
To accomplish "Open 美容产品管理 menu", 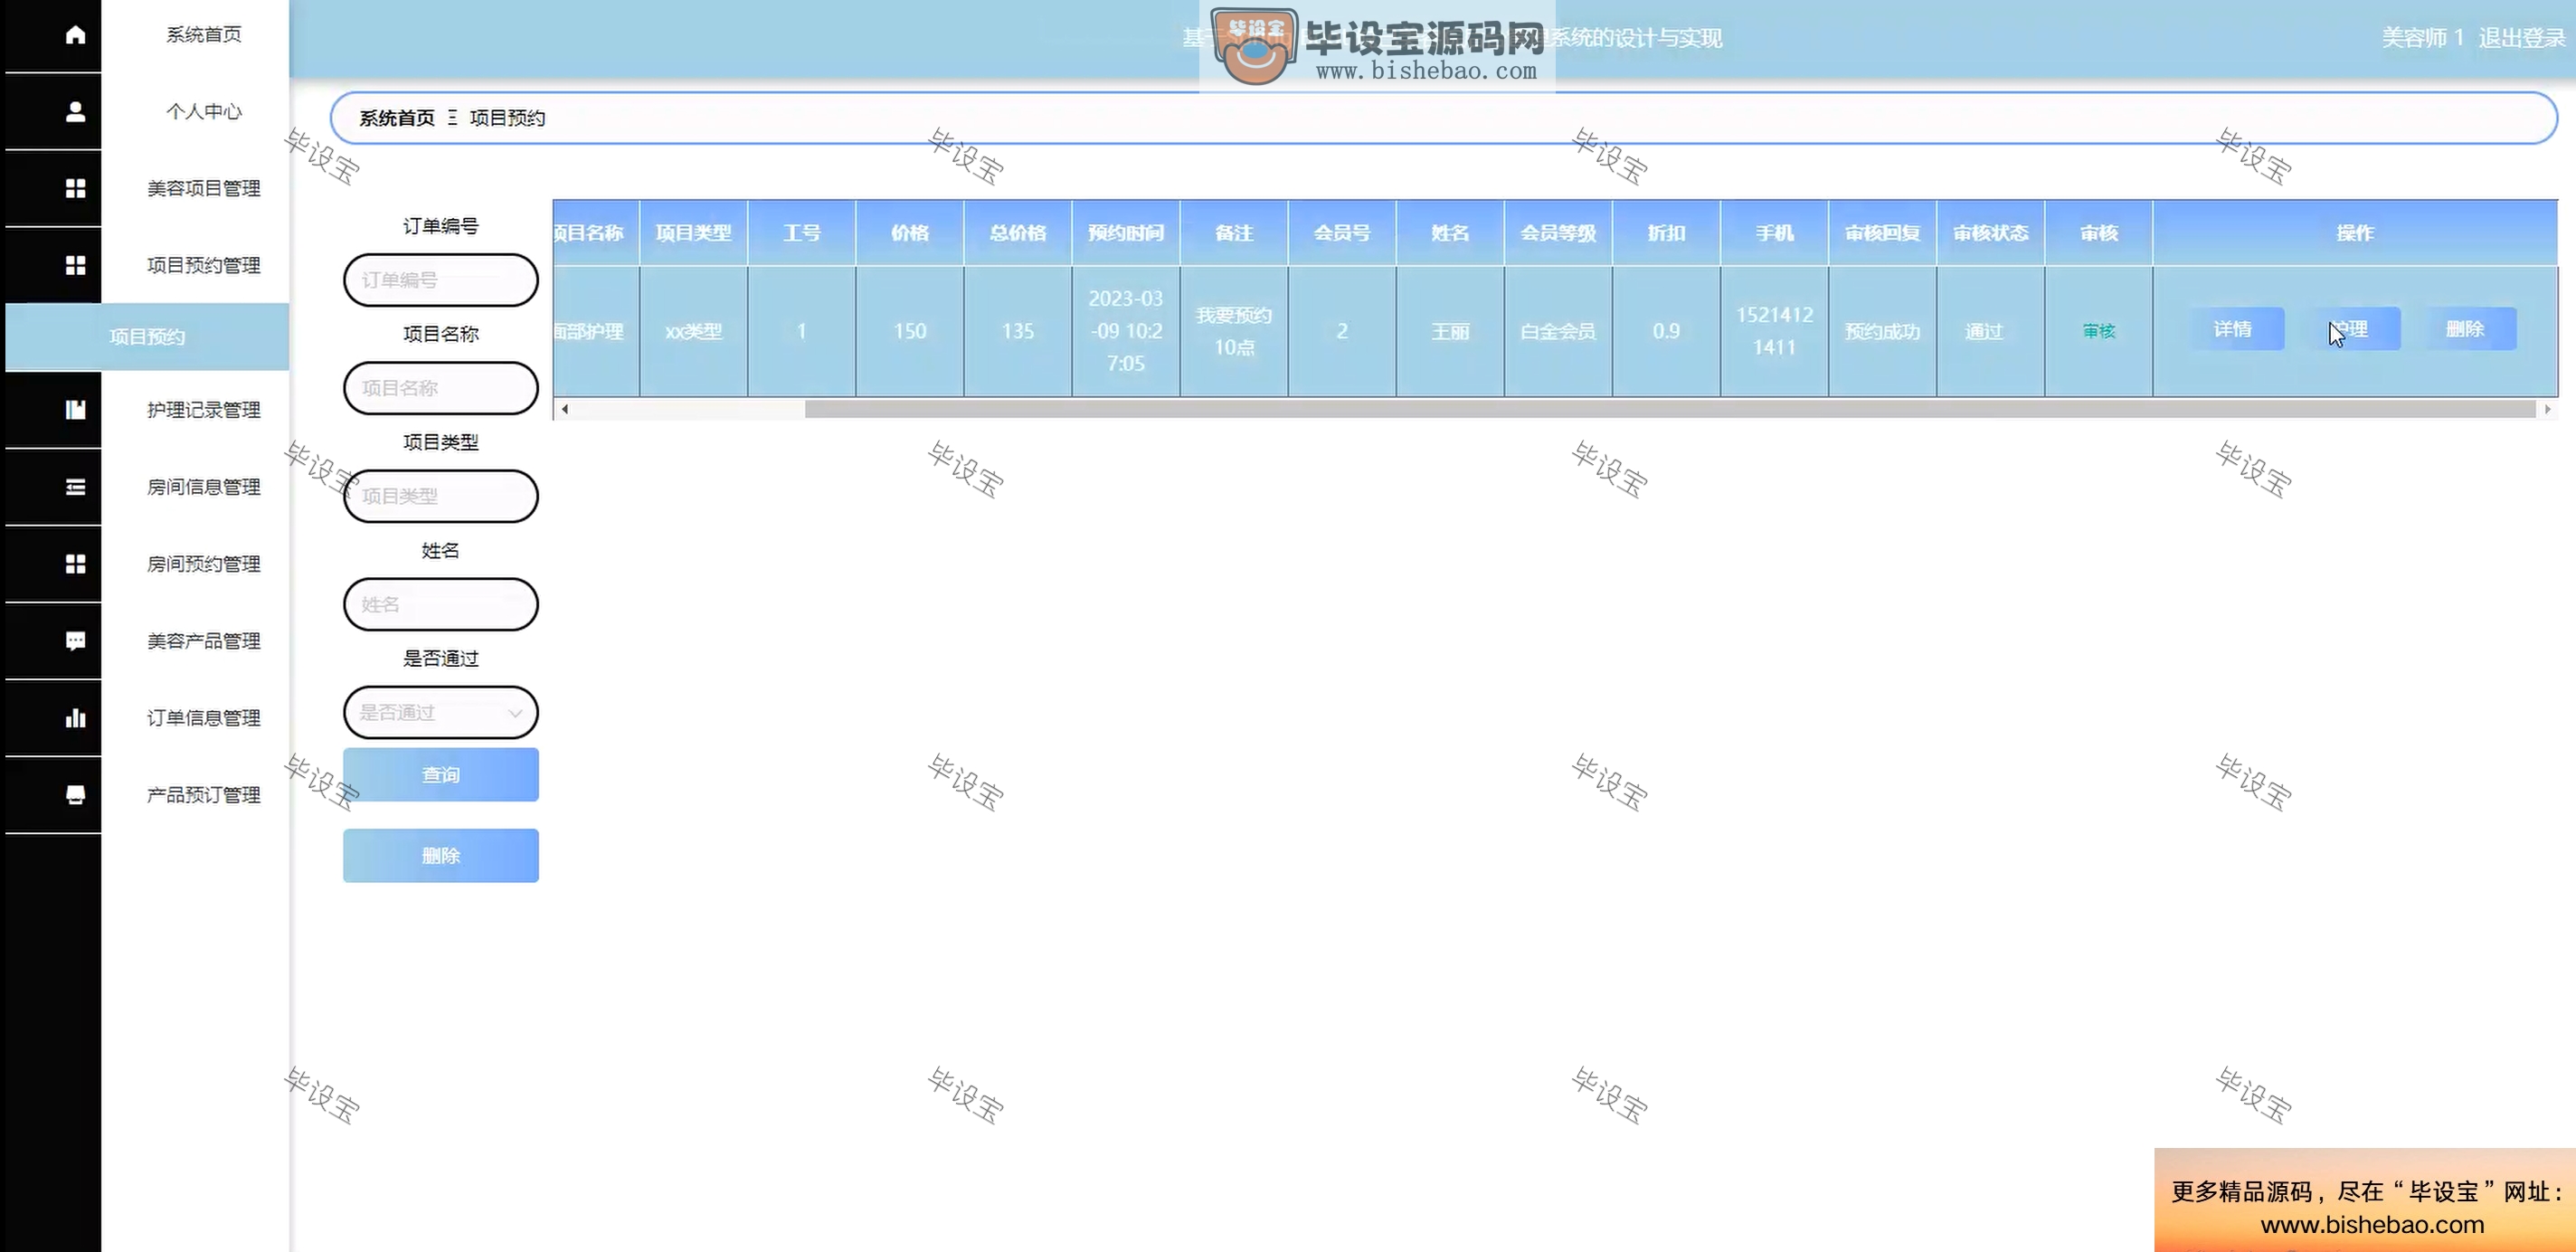I will tap(204, 641).
